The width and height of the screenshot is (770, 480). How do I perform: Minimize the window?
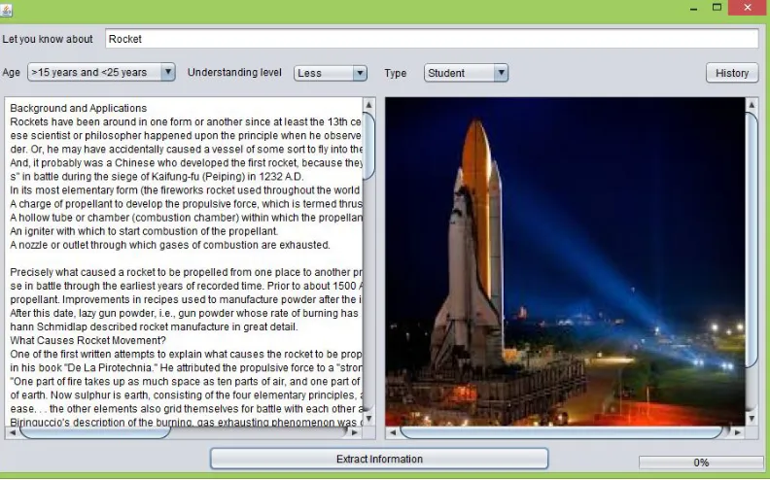pyautogui.click(x=693, y=9)
